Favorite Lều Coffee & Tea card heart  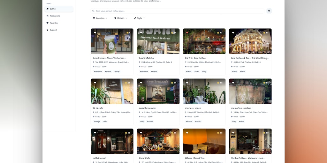[x=233, y=33]
